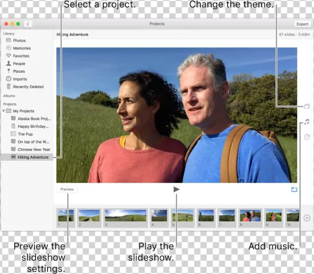Play the slideshow

(x=176, y=189)
